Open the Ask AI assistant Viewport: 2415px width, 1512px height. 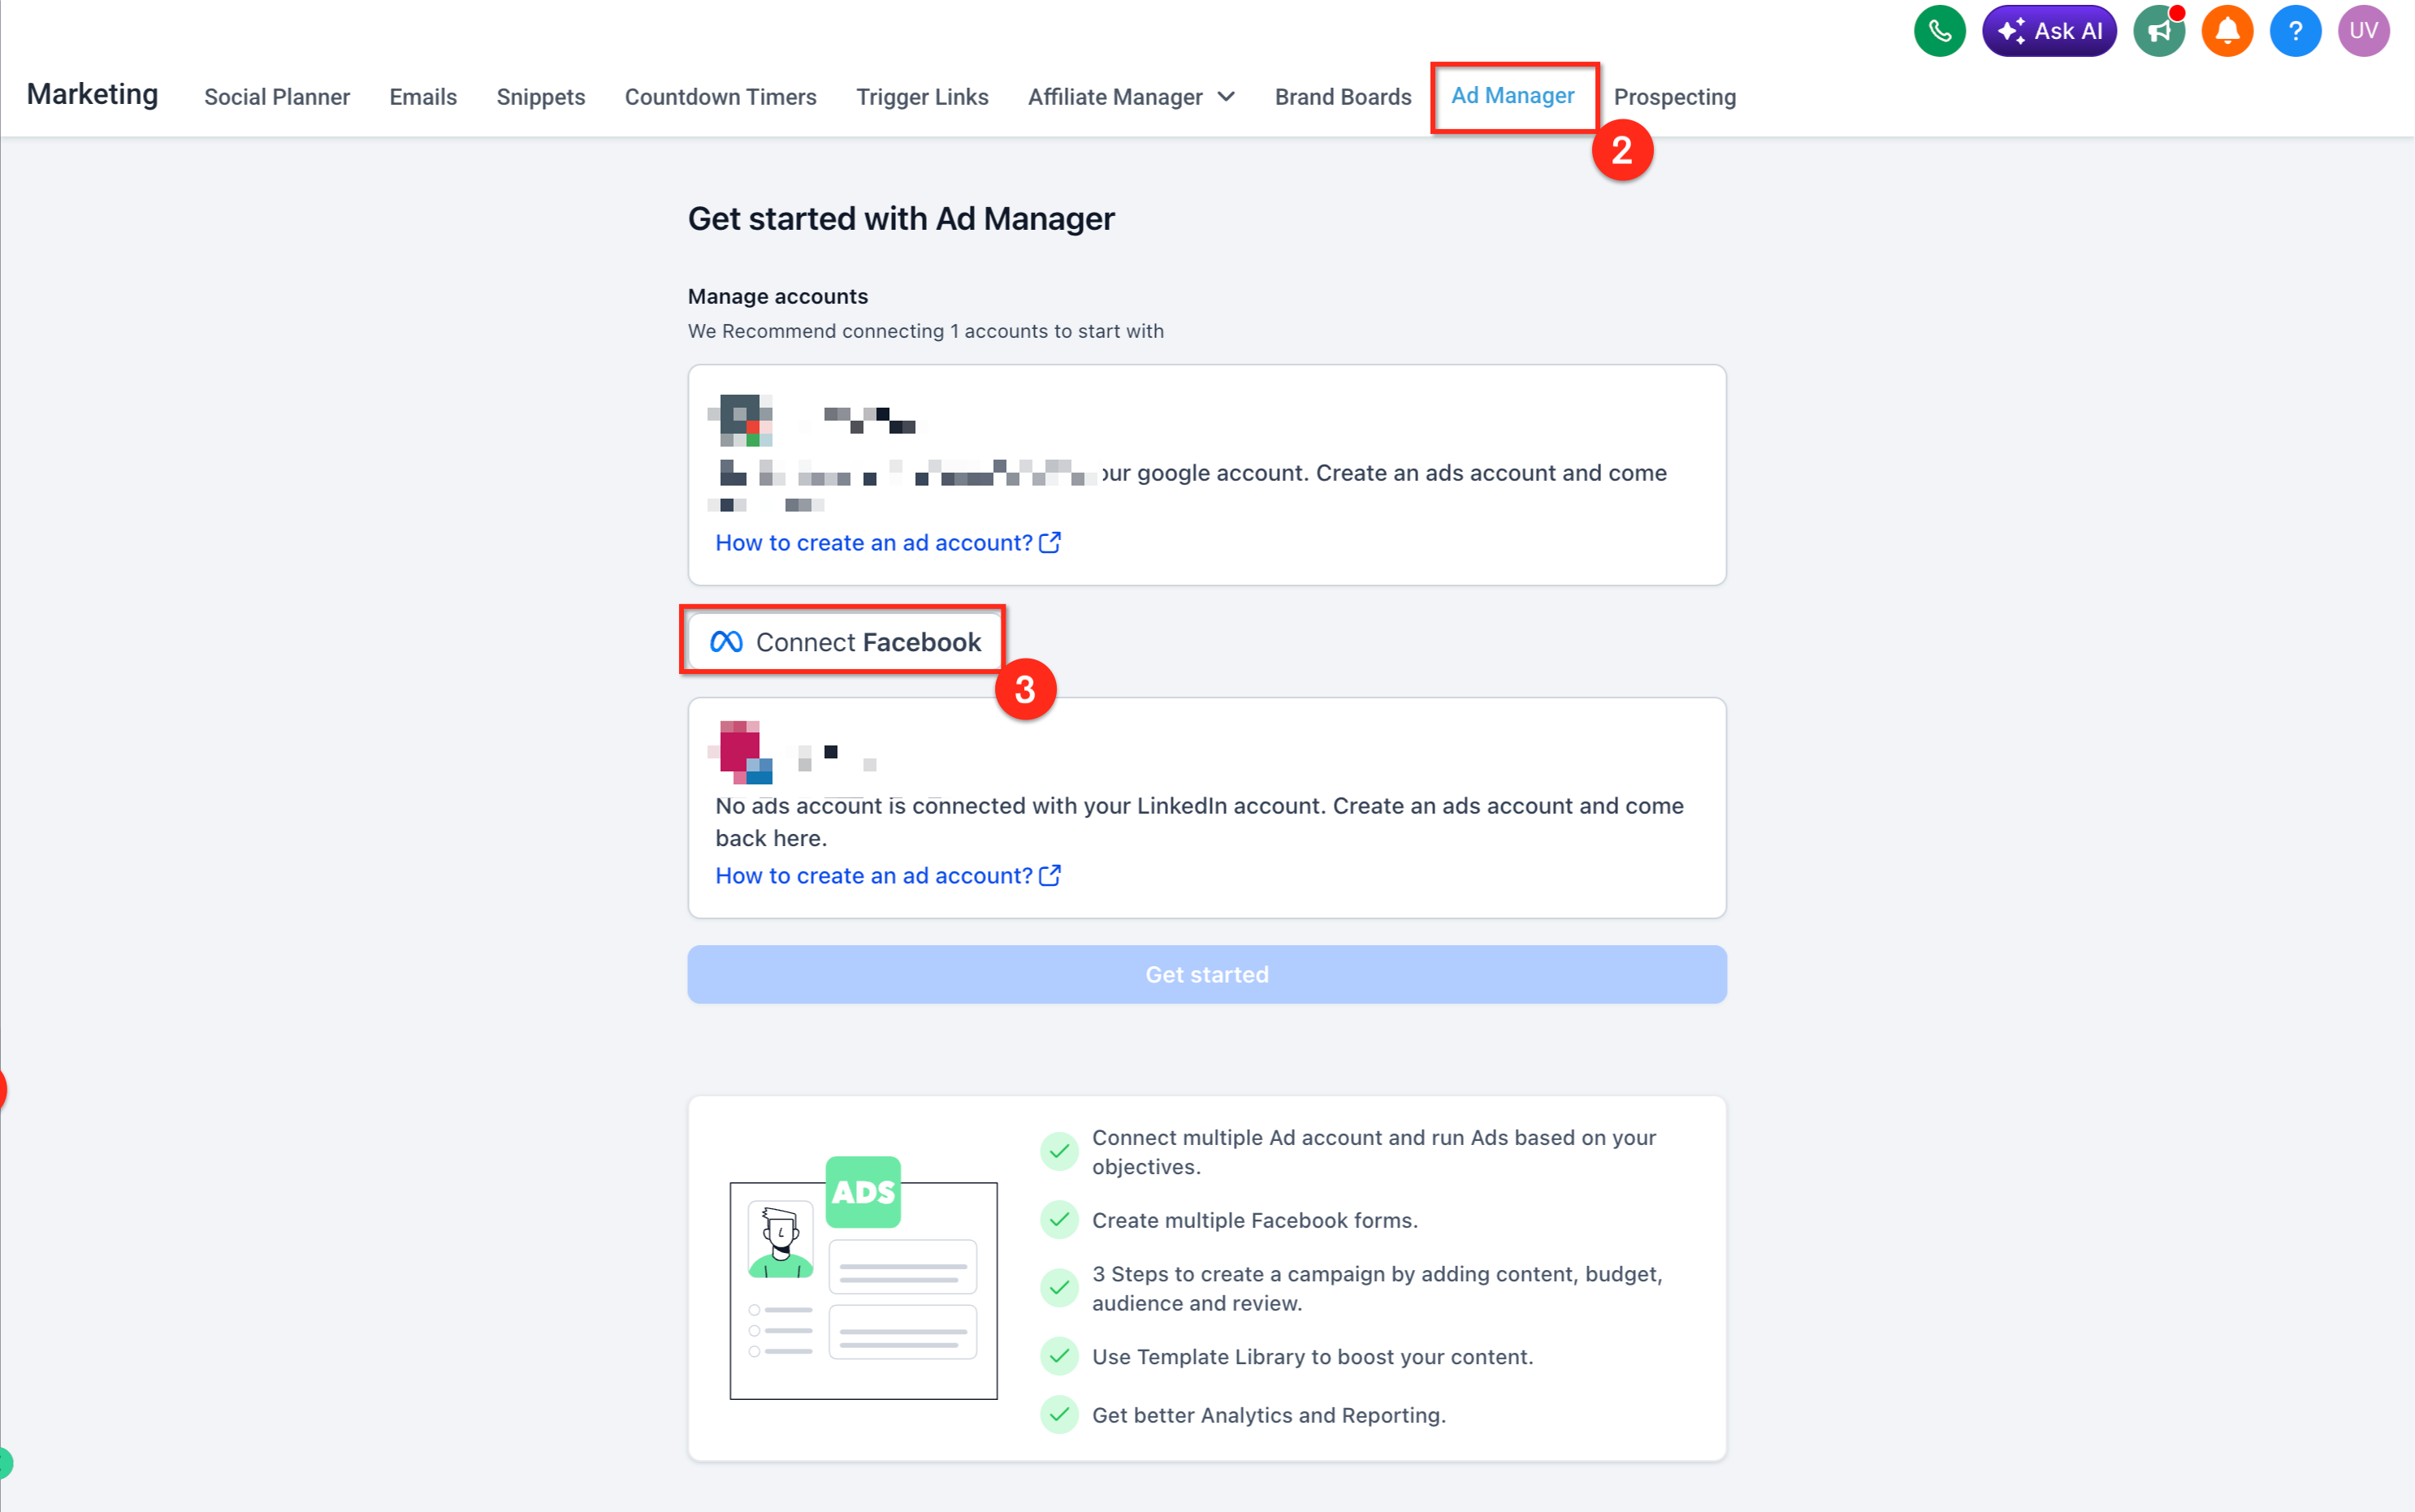tap(2048, 31)
